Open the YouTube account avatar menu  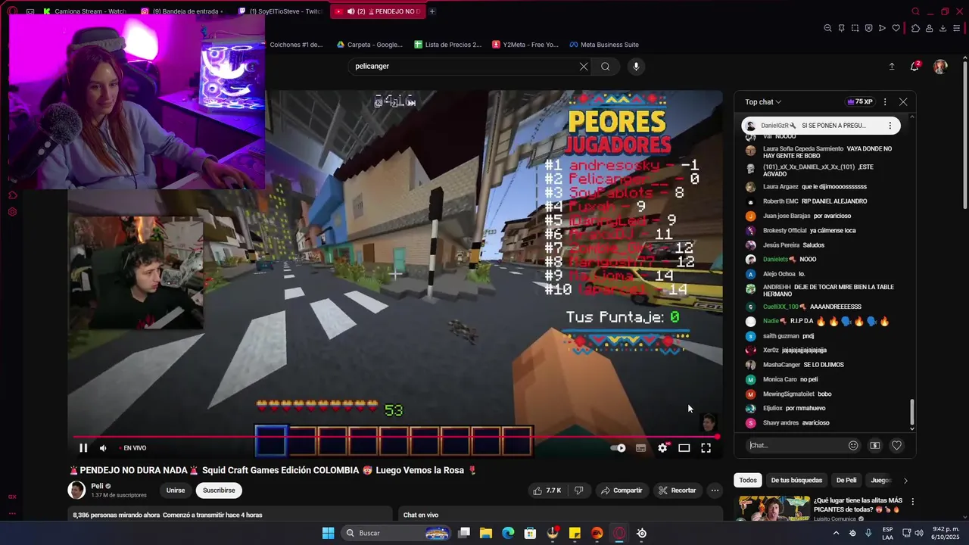point(940,67)
